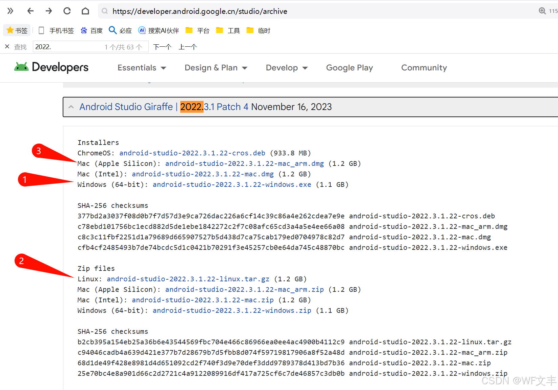Expand the Essentials dropdown menu
The image size is (558, 390).
coord(142,68)
